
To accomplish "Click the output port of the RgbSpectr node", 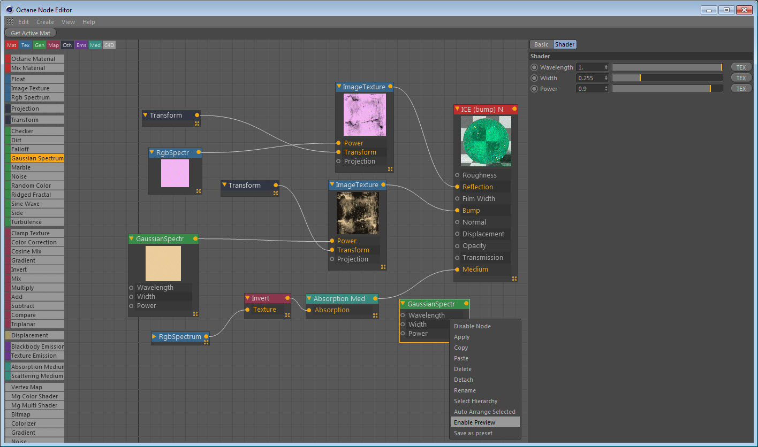I will [199, 152].
